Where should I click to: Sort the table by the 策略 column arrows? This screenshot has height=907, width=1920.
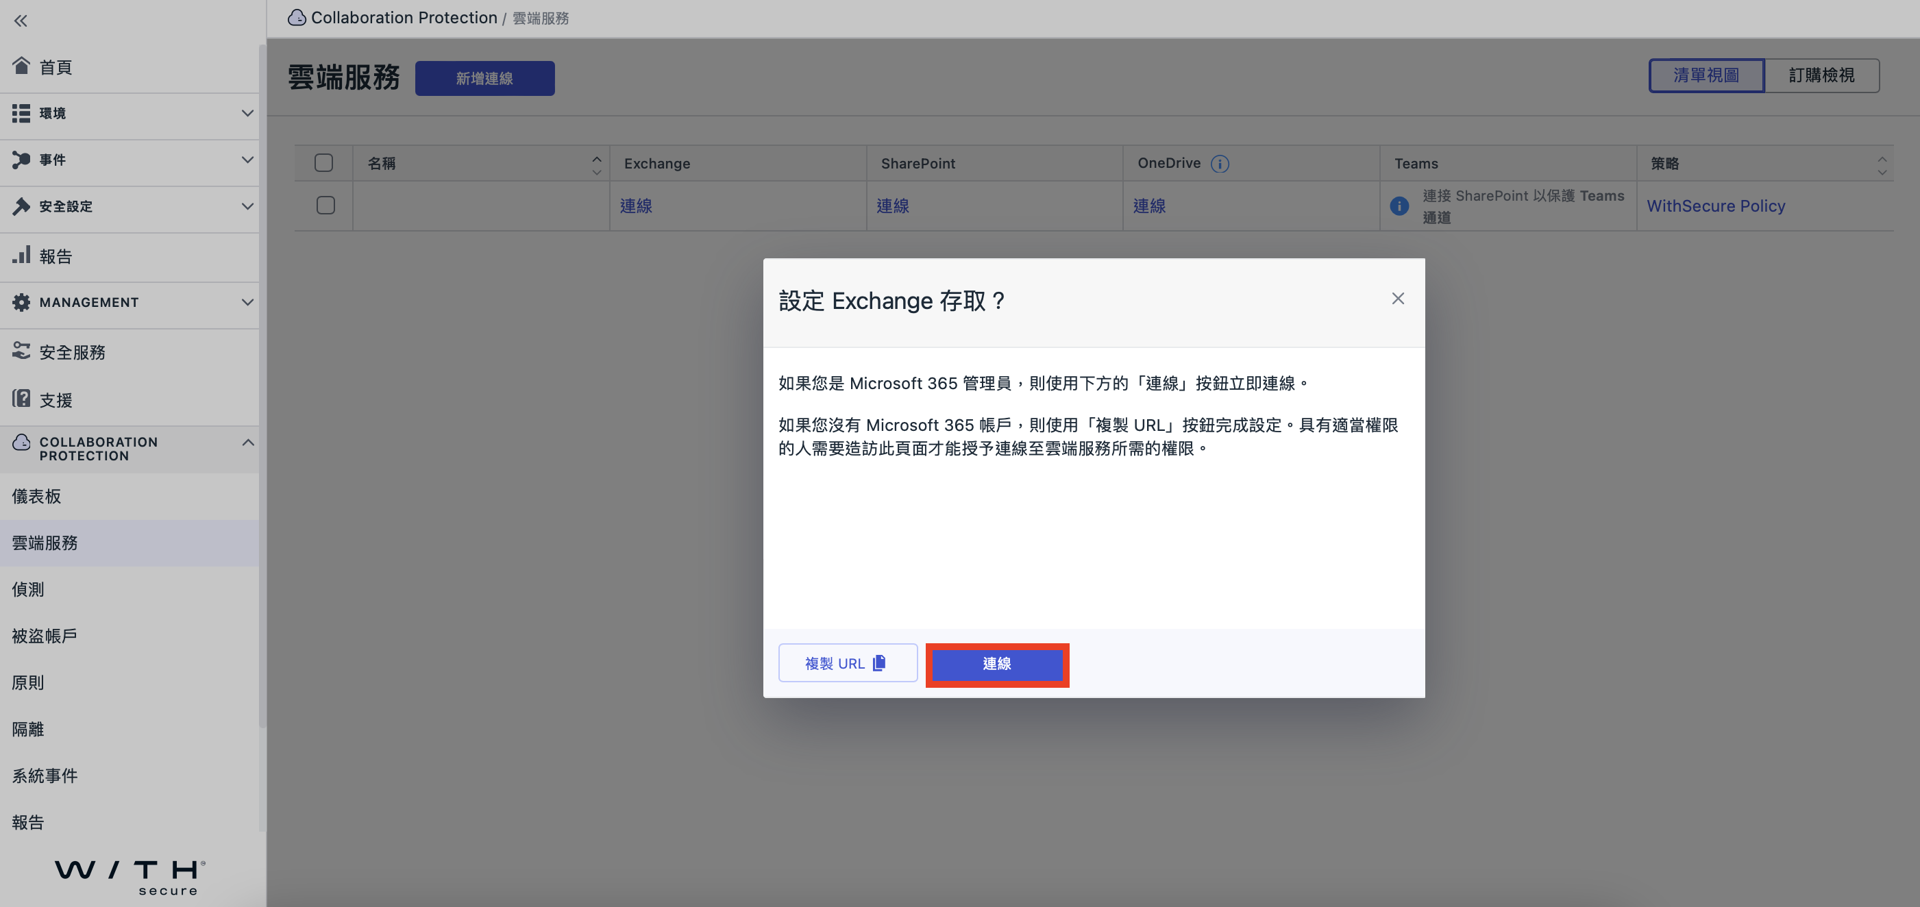tap(1881, 166)
